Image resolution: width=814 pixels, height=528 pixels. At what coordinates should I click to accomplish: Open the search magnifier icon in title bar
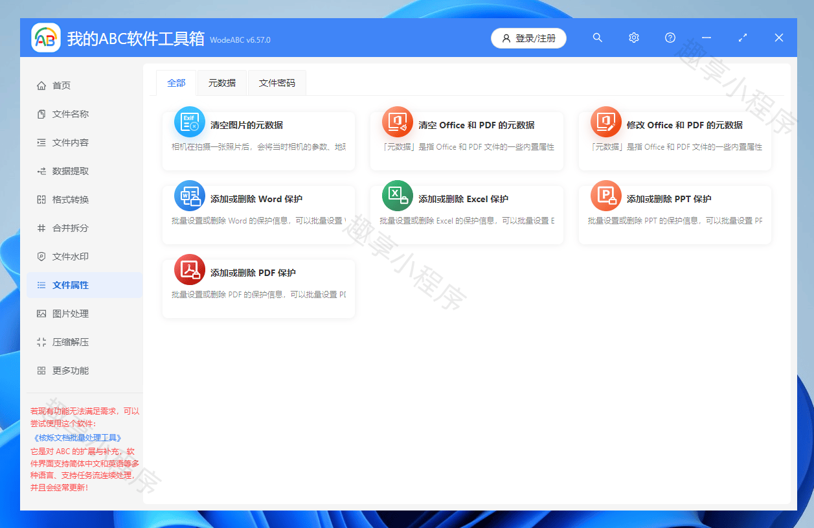[x=598, y=38]
